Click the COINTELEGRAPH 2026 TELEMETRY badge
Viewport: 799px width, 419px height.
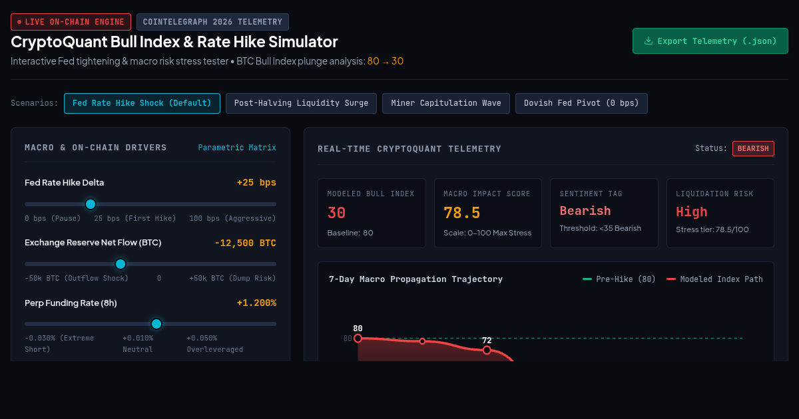213,22
